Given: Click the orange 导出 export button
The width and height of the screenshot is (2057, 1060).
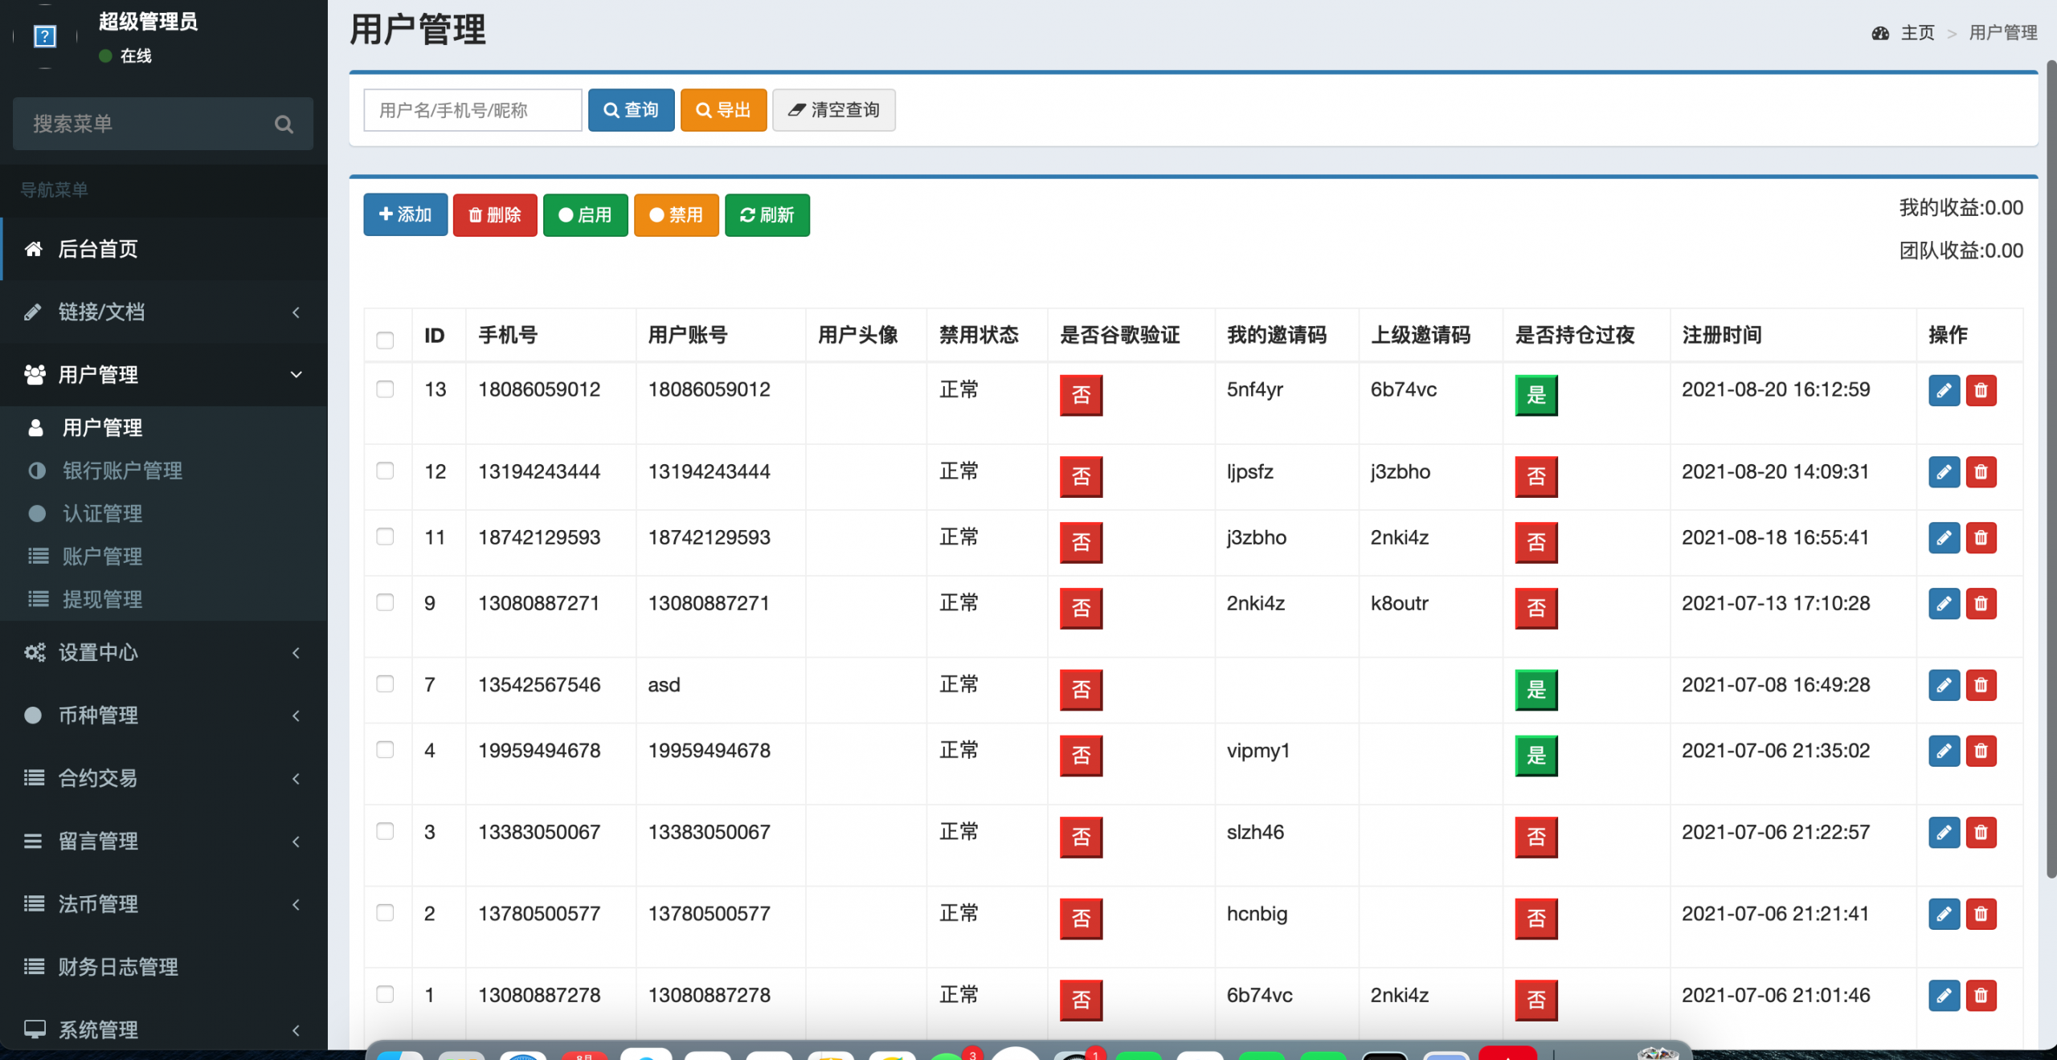Looking at the screenshot, I should (x=723, y=110).
